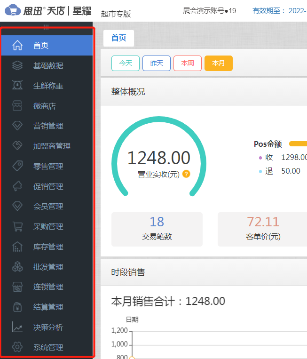The width and height of the screenshot is (307, 359).
Task: Click the warehouse icon beside 库存管理
Action: click(17, 247)
